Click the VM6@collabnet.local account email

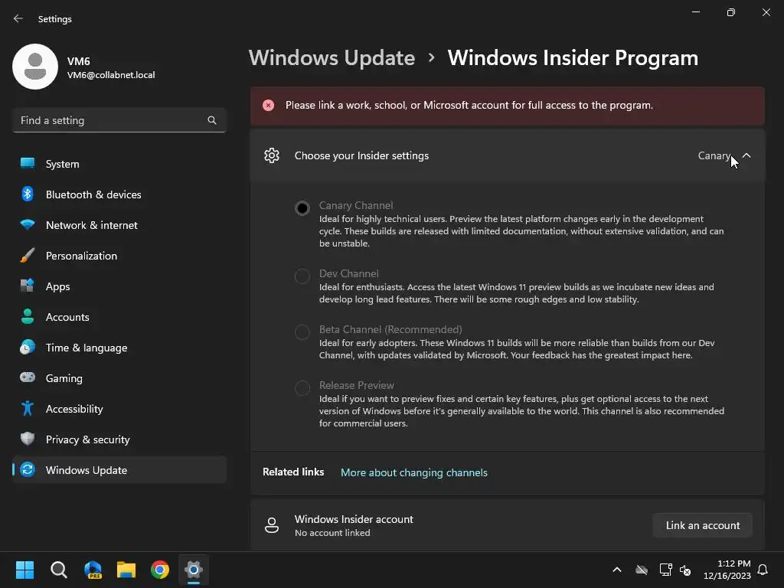click(111, 75)
